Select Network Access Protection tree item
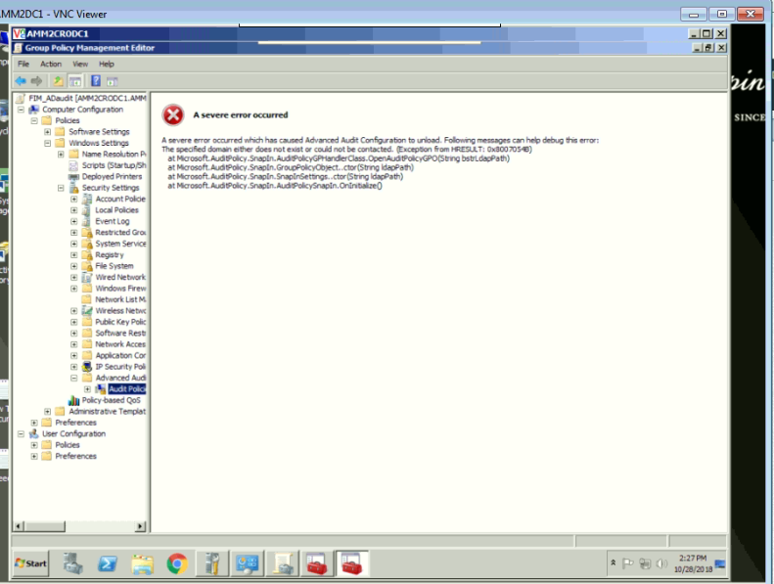The image size is (774, 584). [120, 344]
